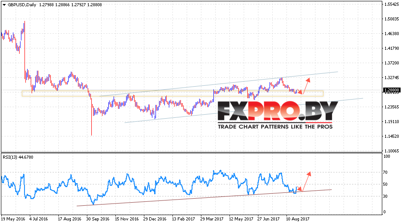Click the 1.32745 price axis label
Viewport: 401px width, 224px height.
(x=392, y=78)
